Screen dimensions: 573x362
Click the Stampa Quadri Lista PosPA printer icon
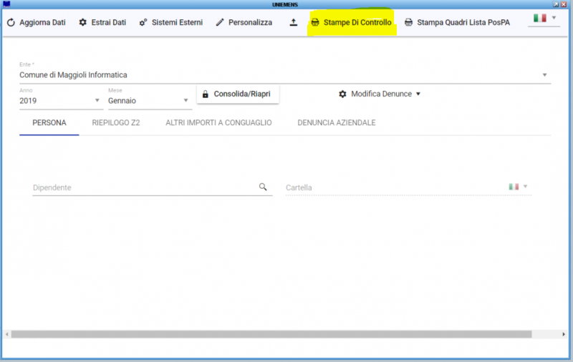[408, 23]
